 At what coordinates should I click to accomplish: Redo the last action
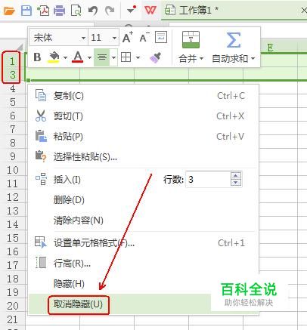coord(110,11)
